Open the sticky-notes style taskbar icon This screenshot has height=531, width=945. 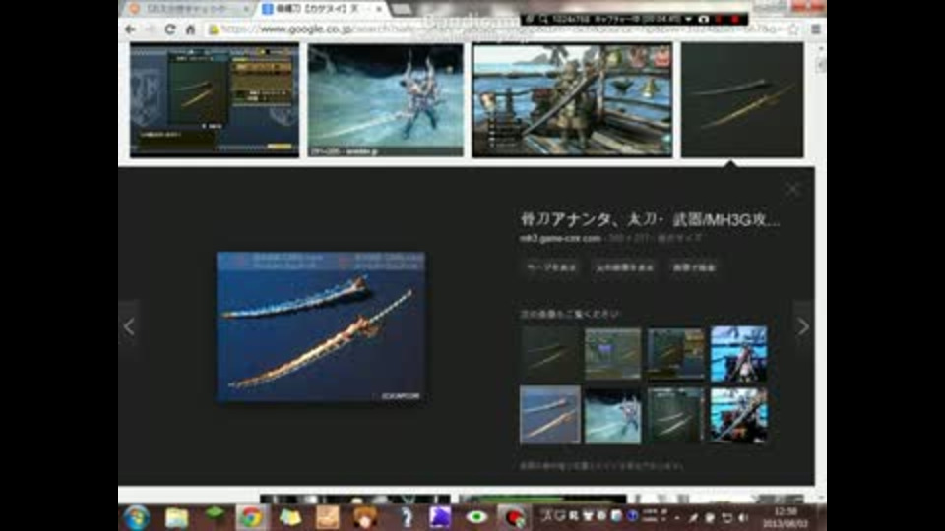[289, 518]
